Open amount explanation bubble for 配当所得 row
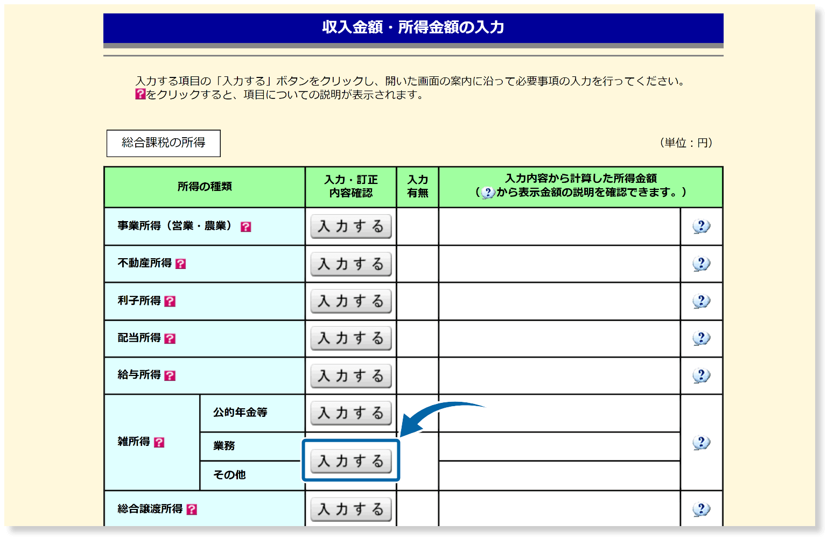This screenshot has width=827, height=539. point(702,338)
